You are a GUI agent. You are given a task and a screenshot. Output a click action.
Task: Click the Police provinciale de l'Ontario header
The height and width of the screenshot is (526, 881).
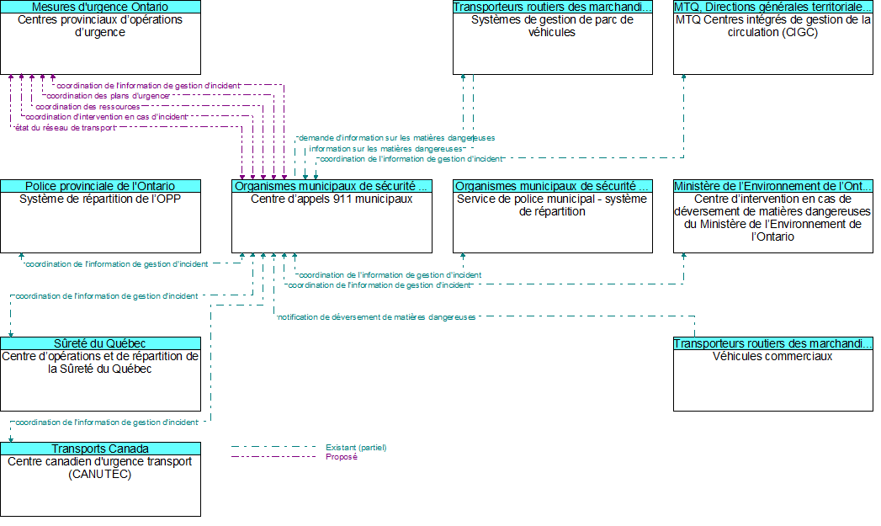100,186
